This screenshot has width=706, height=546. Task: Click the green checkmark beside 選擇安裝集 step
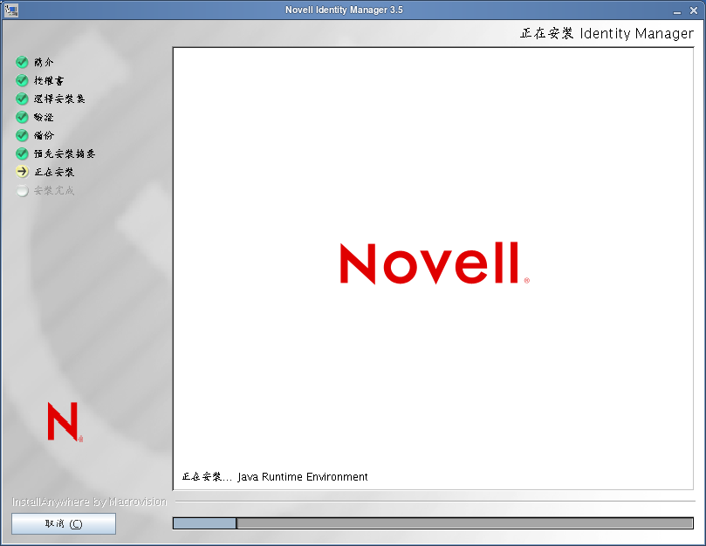coord(22,99)
